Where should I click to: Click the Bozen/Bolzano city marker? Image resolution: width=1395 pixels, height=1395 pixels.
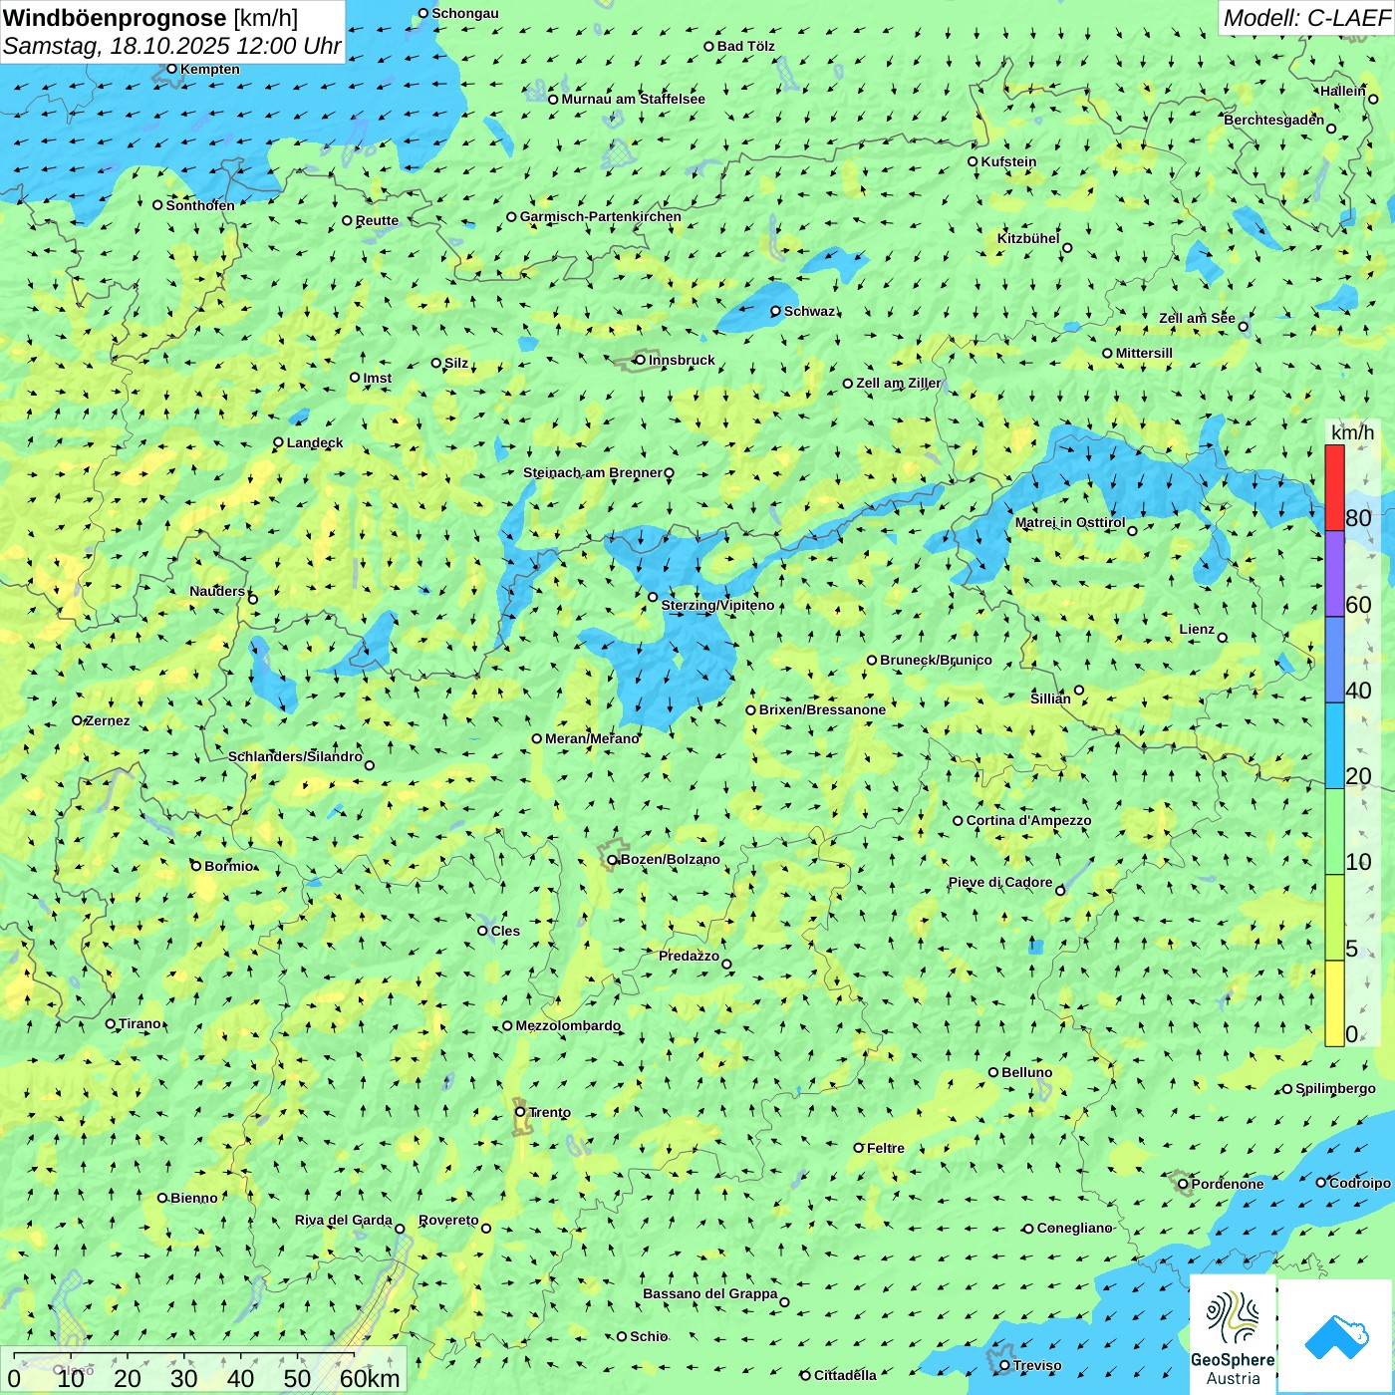(x=613, y=860)
